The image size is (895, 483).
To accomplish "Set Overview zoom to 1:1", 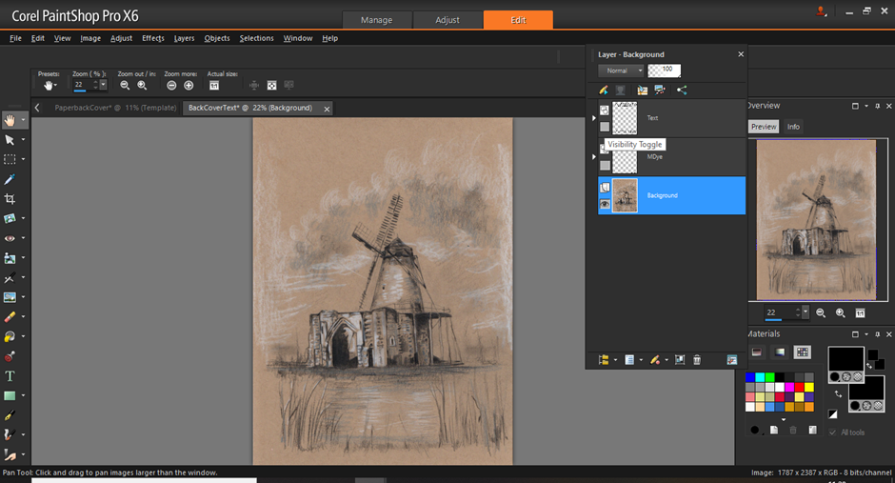I will (860, 312).
